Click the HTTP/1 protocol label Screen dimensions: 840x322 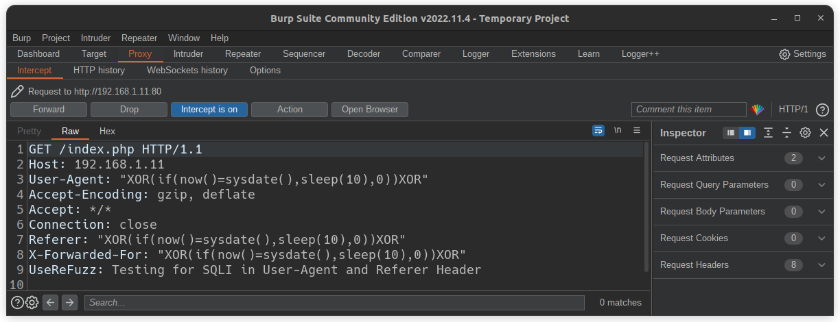(x=793, y=110)
